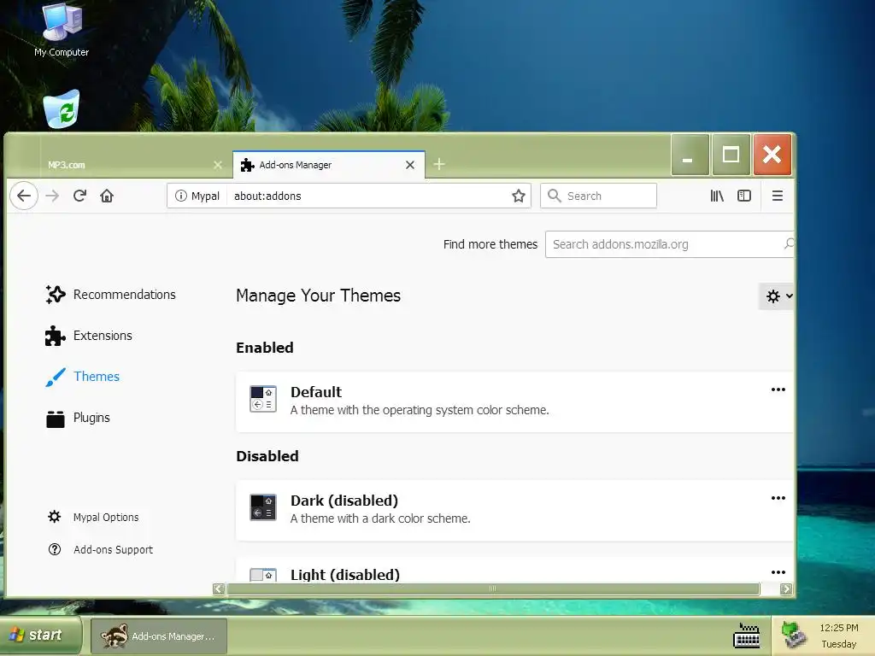The width and height of the screenshot is (875, 656).
Task: Open the home page button
Action: click(x=107, y=196)
